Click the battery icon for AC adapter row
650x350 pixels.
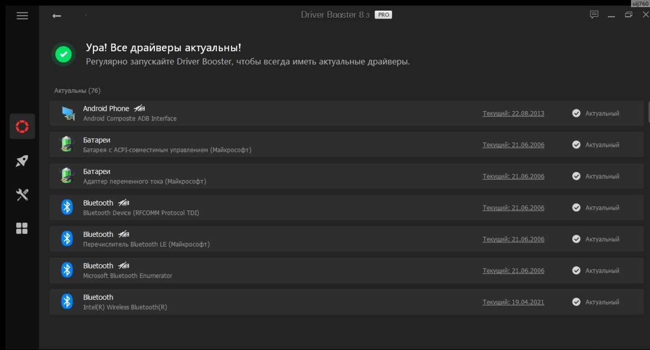[67, 176]
